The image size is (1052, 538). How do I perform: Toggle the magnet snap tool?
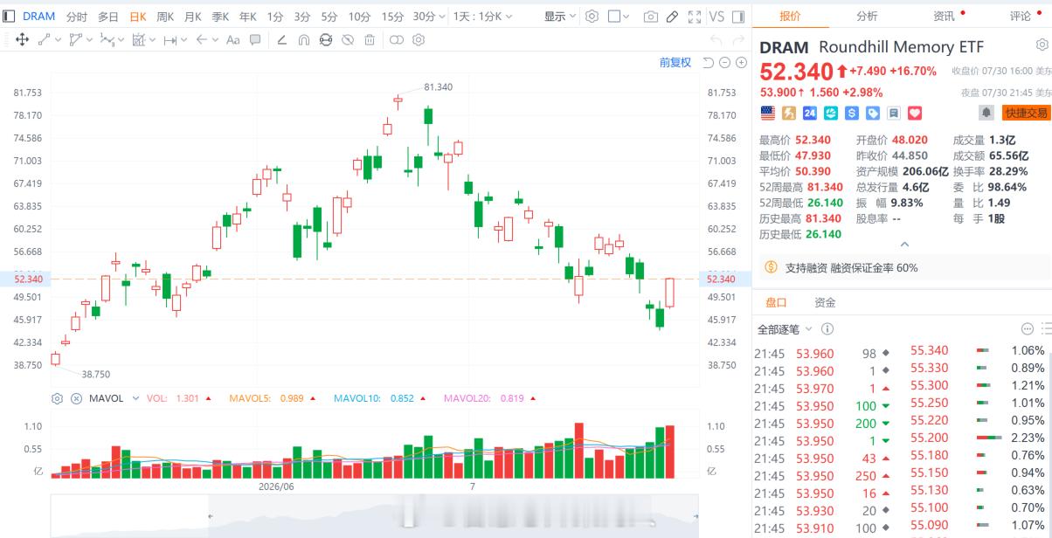point(304,39)
